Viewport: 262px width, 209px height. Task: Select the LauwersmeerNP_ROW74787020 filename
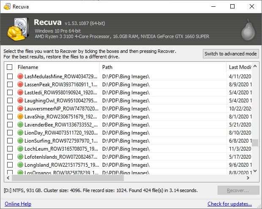[x=61, y=109]
